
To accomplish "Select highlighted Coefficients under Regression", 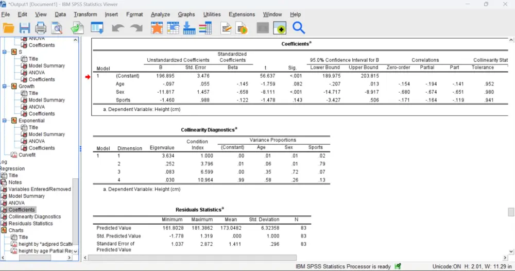I will click(21, 210).
